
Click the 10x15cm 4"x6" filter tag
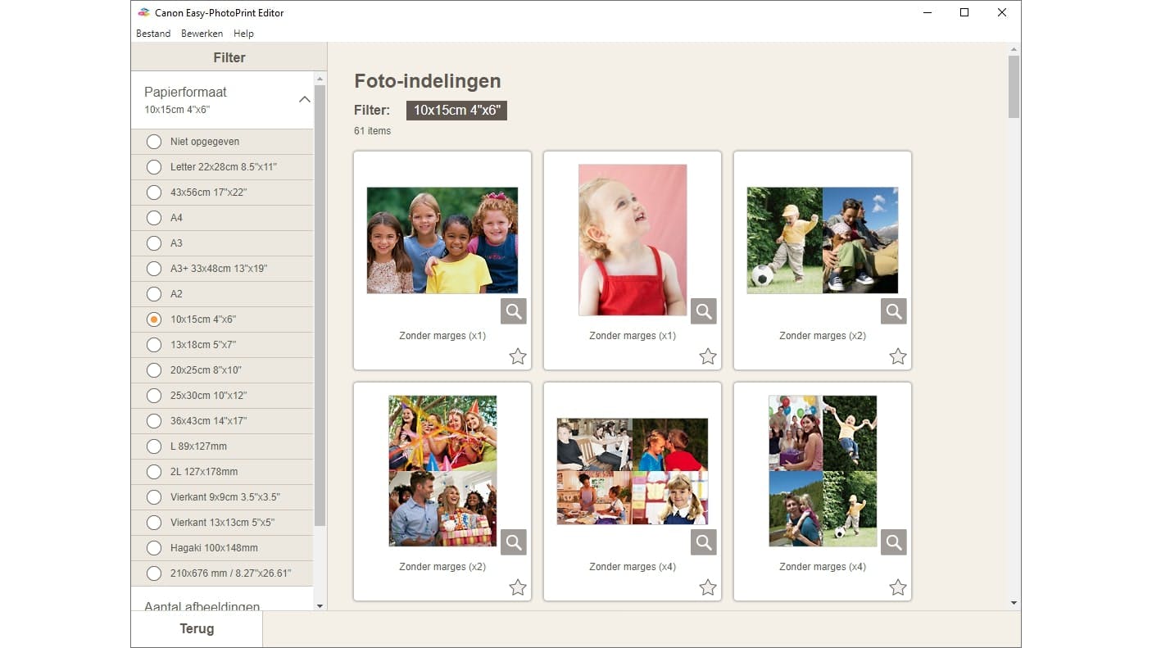456,111
